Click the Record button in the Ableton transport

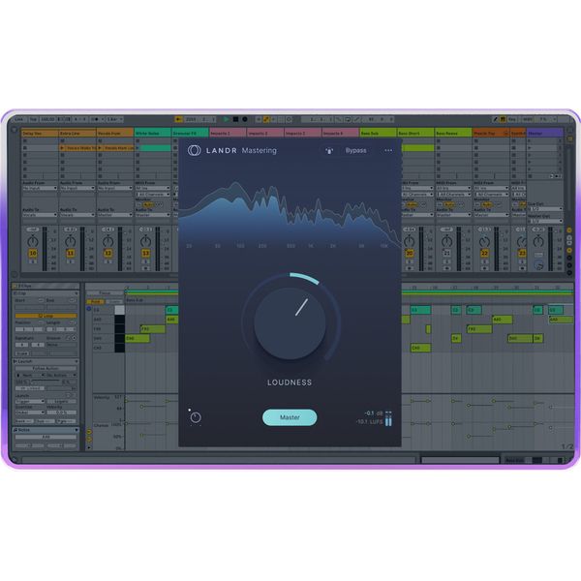(245, 119)
